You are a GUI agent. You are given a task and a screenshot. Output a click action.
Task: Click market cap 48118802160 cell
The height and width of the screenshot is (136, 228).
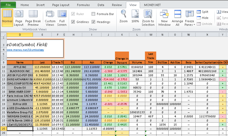207,71
